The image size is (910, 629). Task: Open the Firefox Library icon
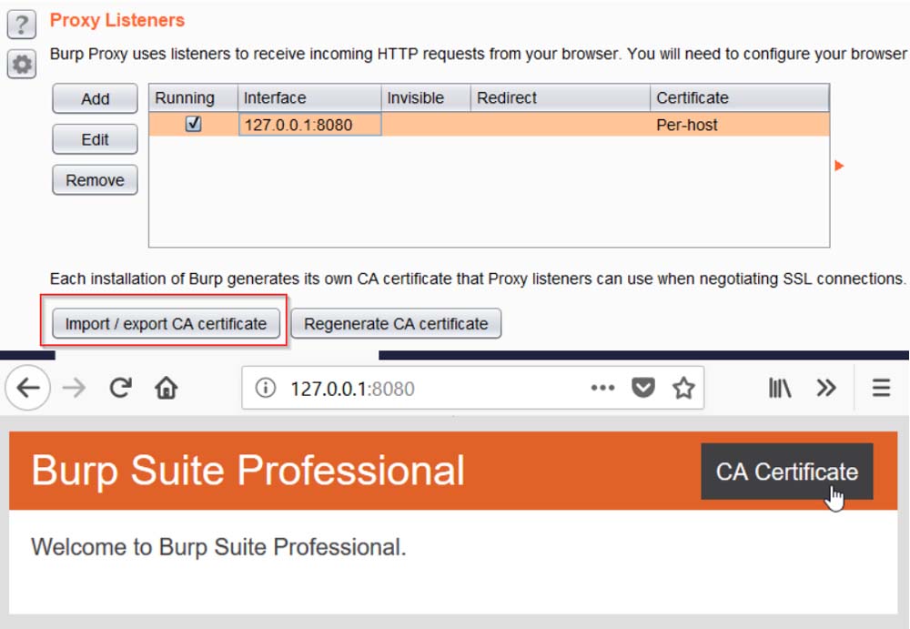tap(780, 388)
